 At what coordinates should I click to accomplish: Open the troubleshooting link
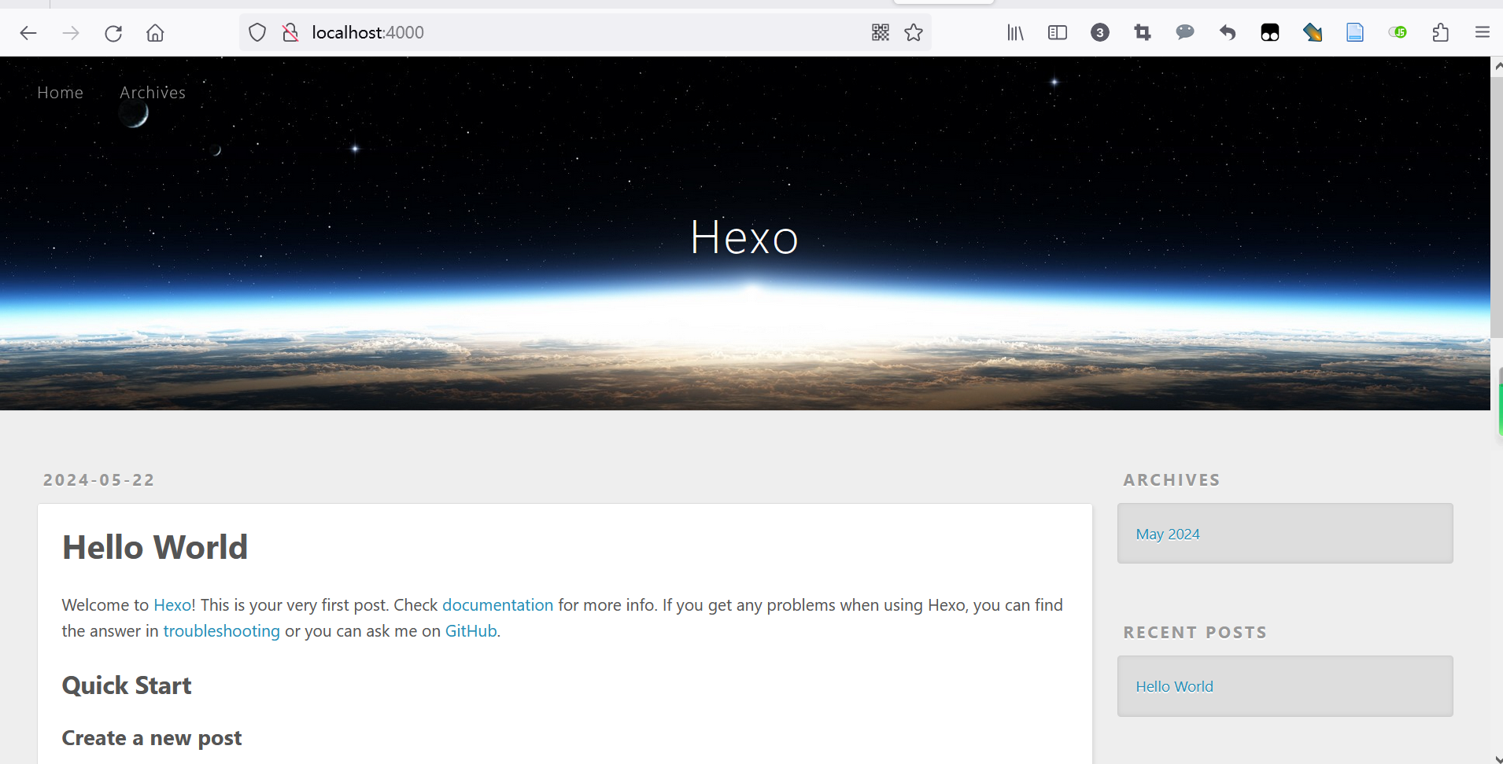(221, 630)
